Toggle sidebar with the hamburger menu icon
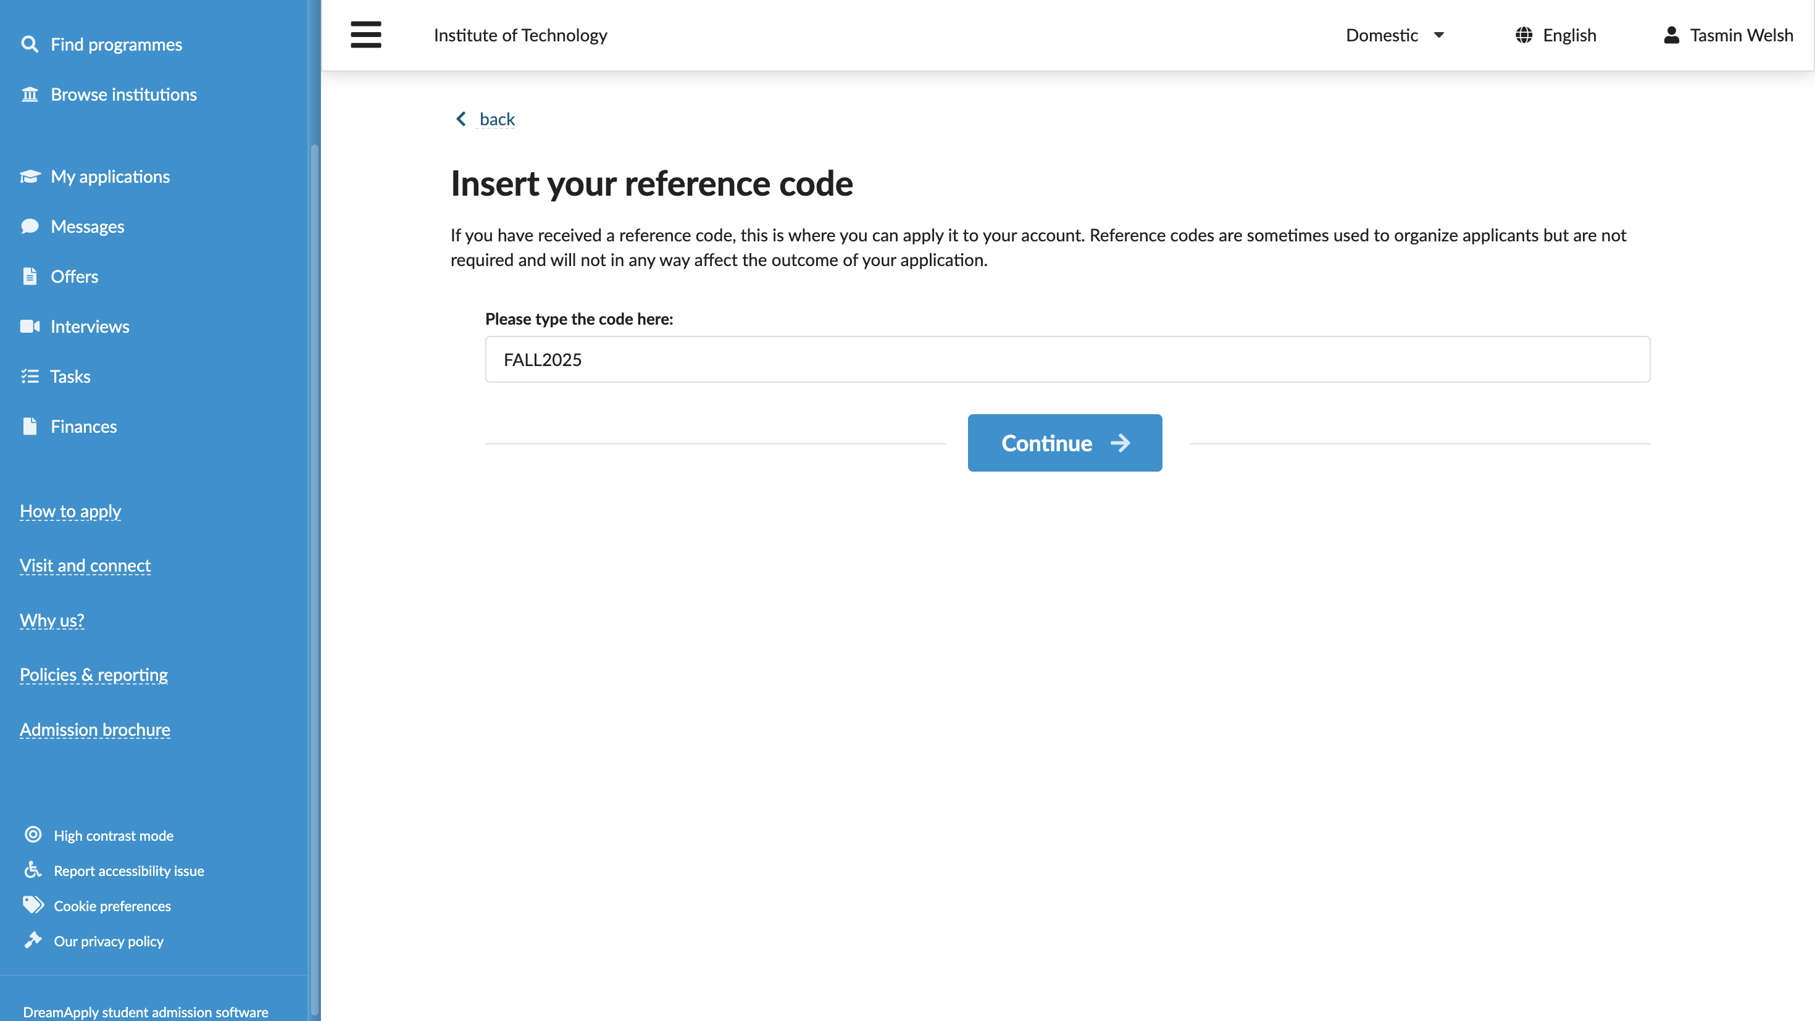 365,35
